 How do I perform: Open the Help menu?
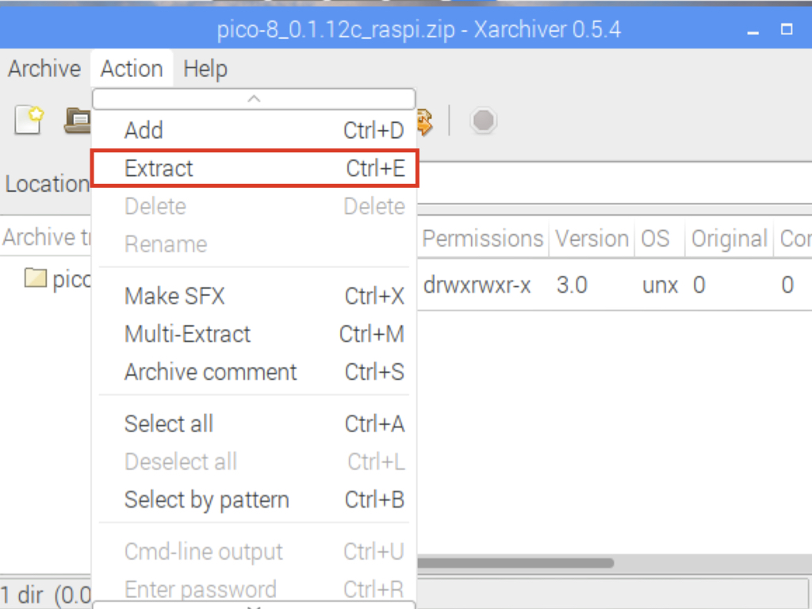(x=205, y=68)
